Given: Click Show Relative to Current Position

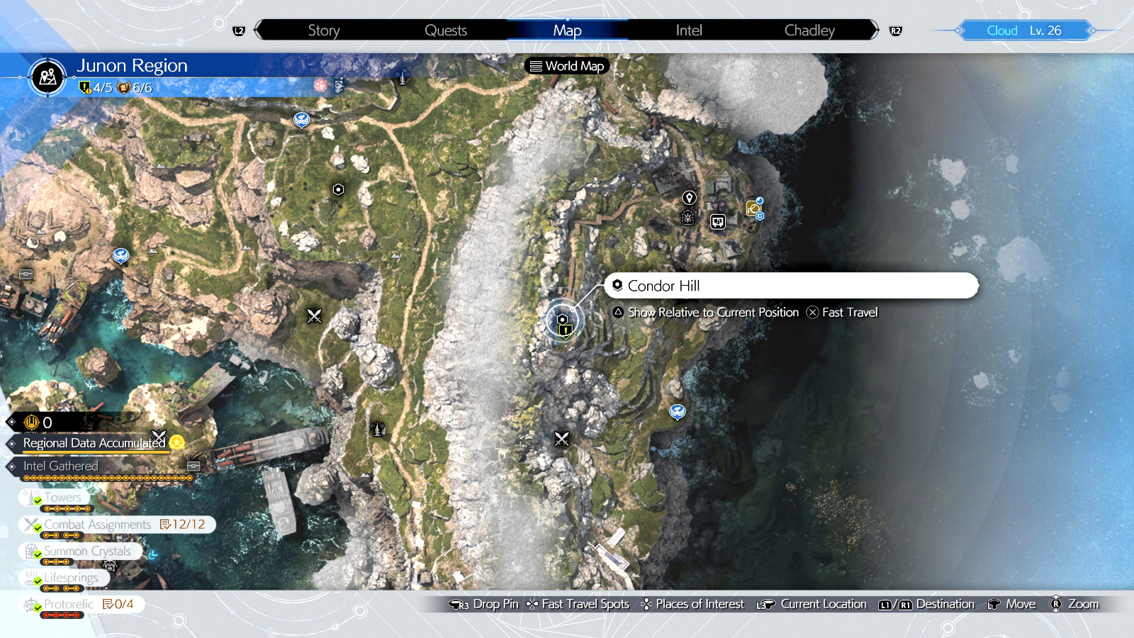Looking at the screenshot, I should (x=713, y=313).
